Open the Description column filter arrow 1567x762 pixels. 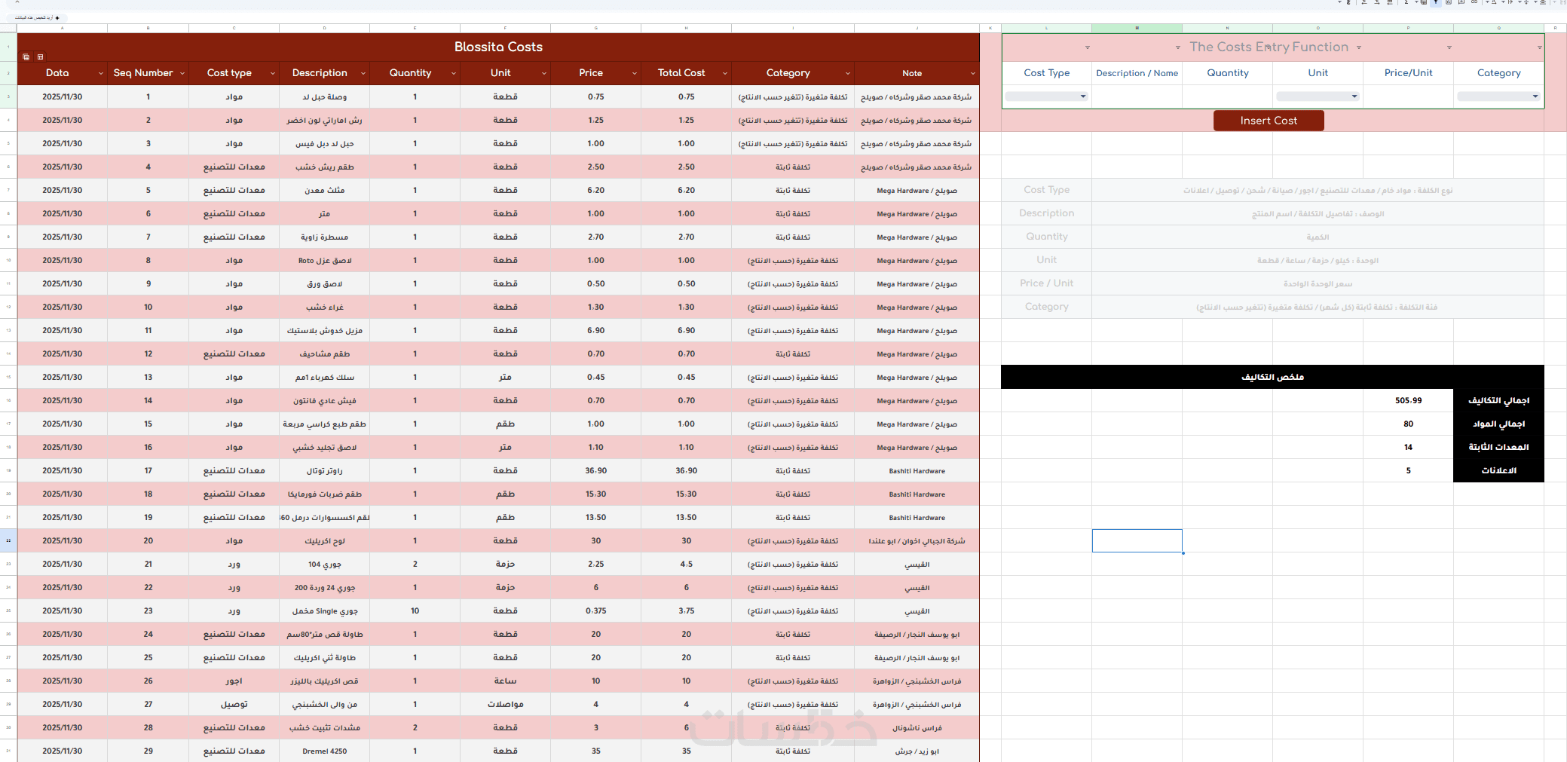(x=363, y=73)
